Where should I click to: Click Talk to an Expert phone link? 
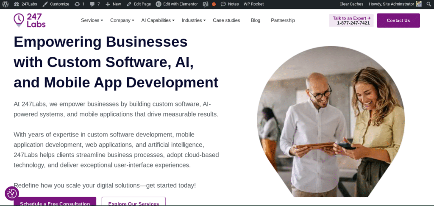tap(351, 20)
